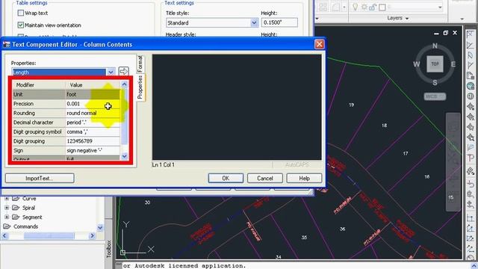Click the Sign value 'sign negative' cell

pyautogui.click(x=93, y=150)
